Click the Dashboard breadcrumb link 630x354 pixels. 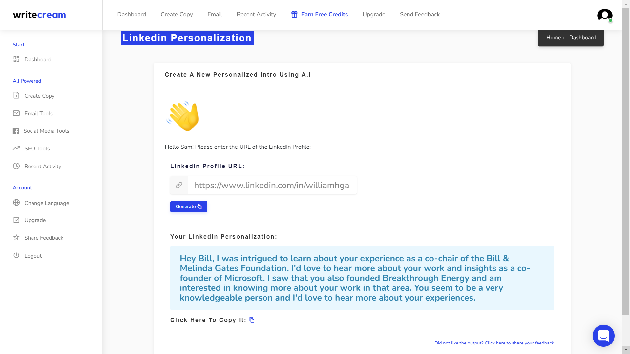[582, 38]
